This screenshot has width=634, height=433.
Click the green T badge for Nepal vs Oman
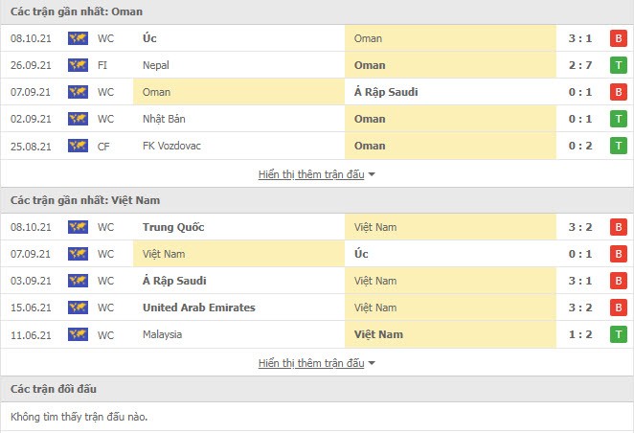[x=619, y=65]
